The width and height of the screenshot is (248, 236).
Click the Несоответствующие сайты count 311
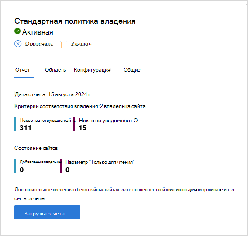(x=25, y=128)
